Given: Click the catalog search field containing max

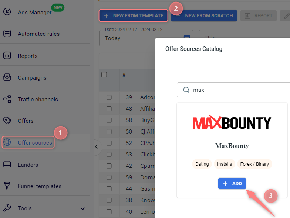Looking at the screenshot, I should coord(233,90).
